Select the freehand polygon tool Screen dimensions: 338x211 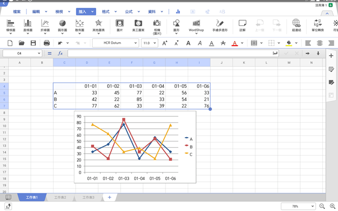pos(220,25)
